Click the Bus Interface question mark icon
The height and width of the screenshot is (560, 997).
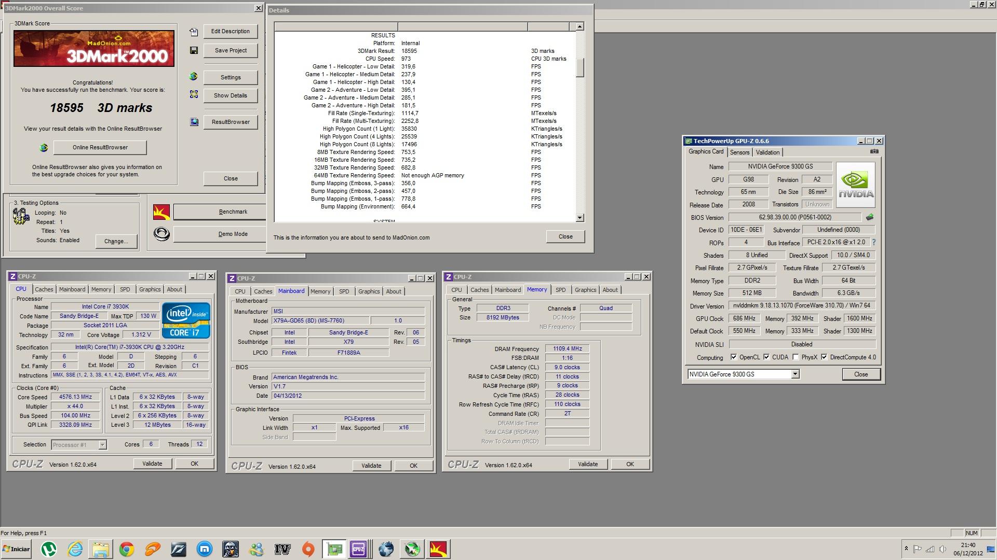[873, 242]
